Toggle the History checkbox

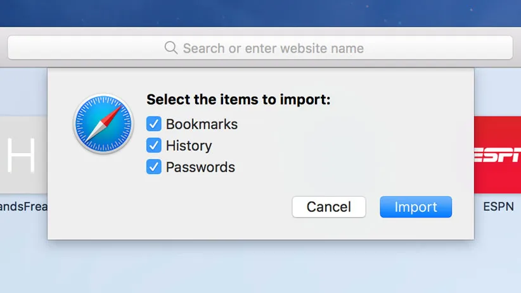(x=154, y=146)
